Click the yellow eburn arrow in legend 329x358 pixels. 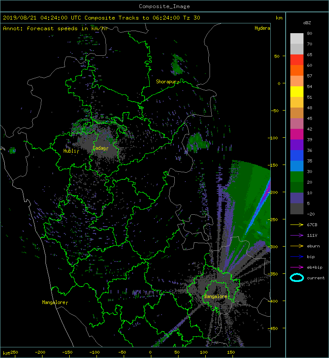[x=297, y=246]
